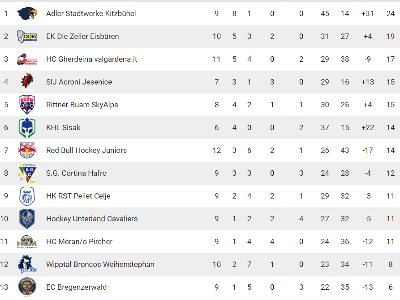Click the Wipptal Broncos horse logo

[x=27, y=264]
